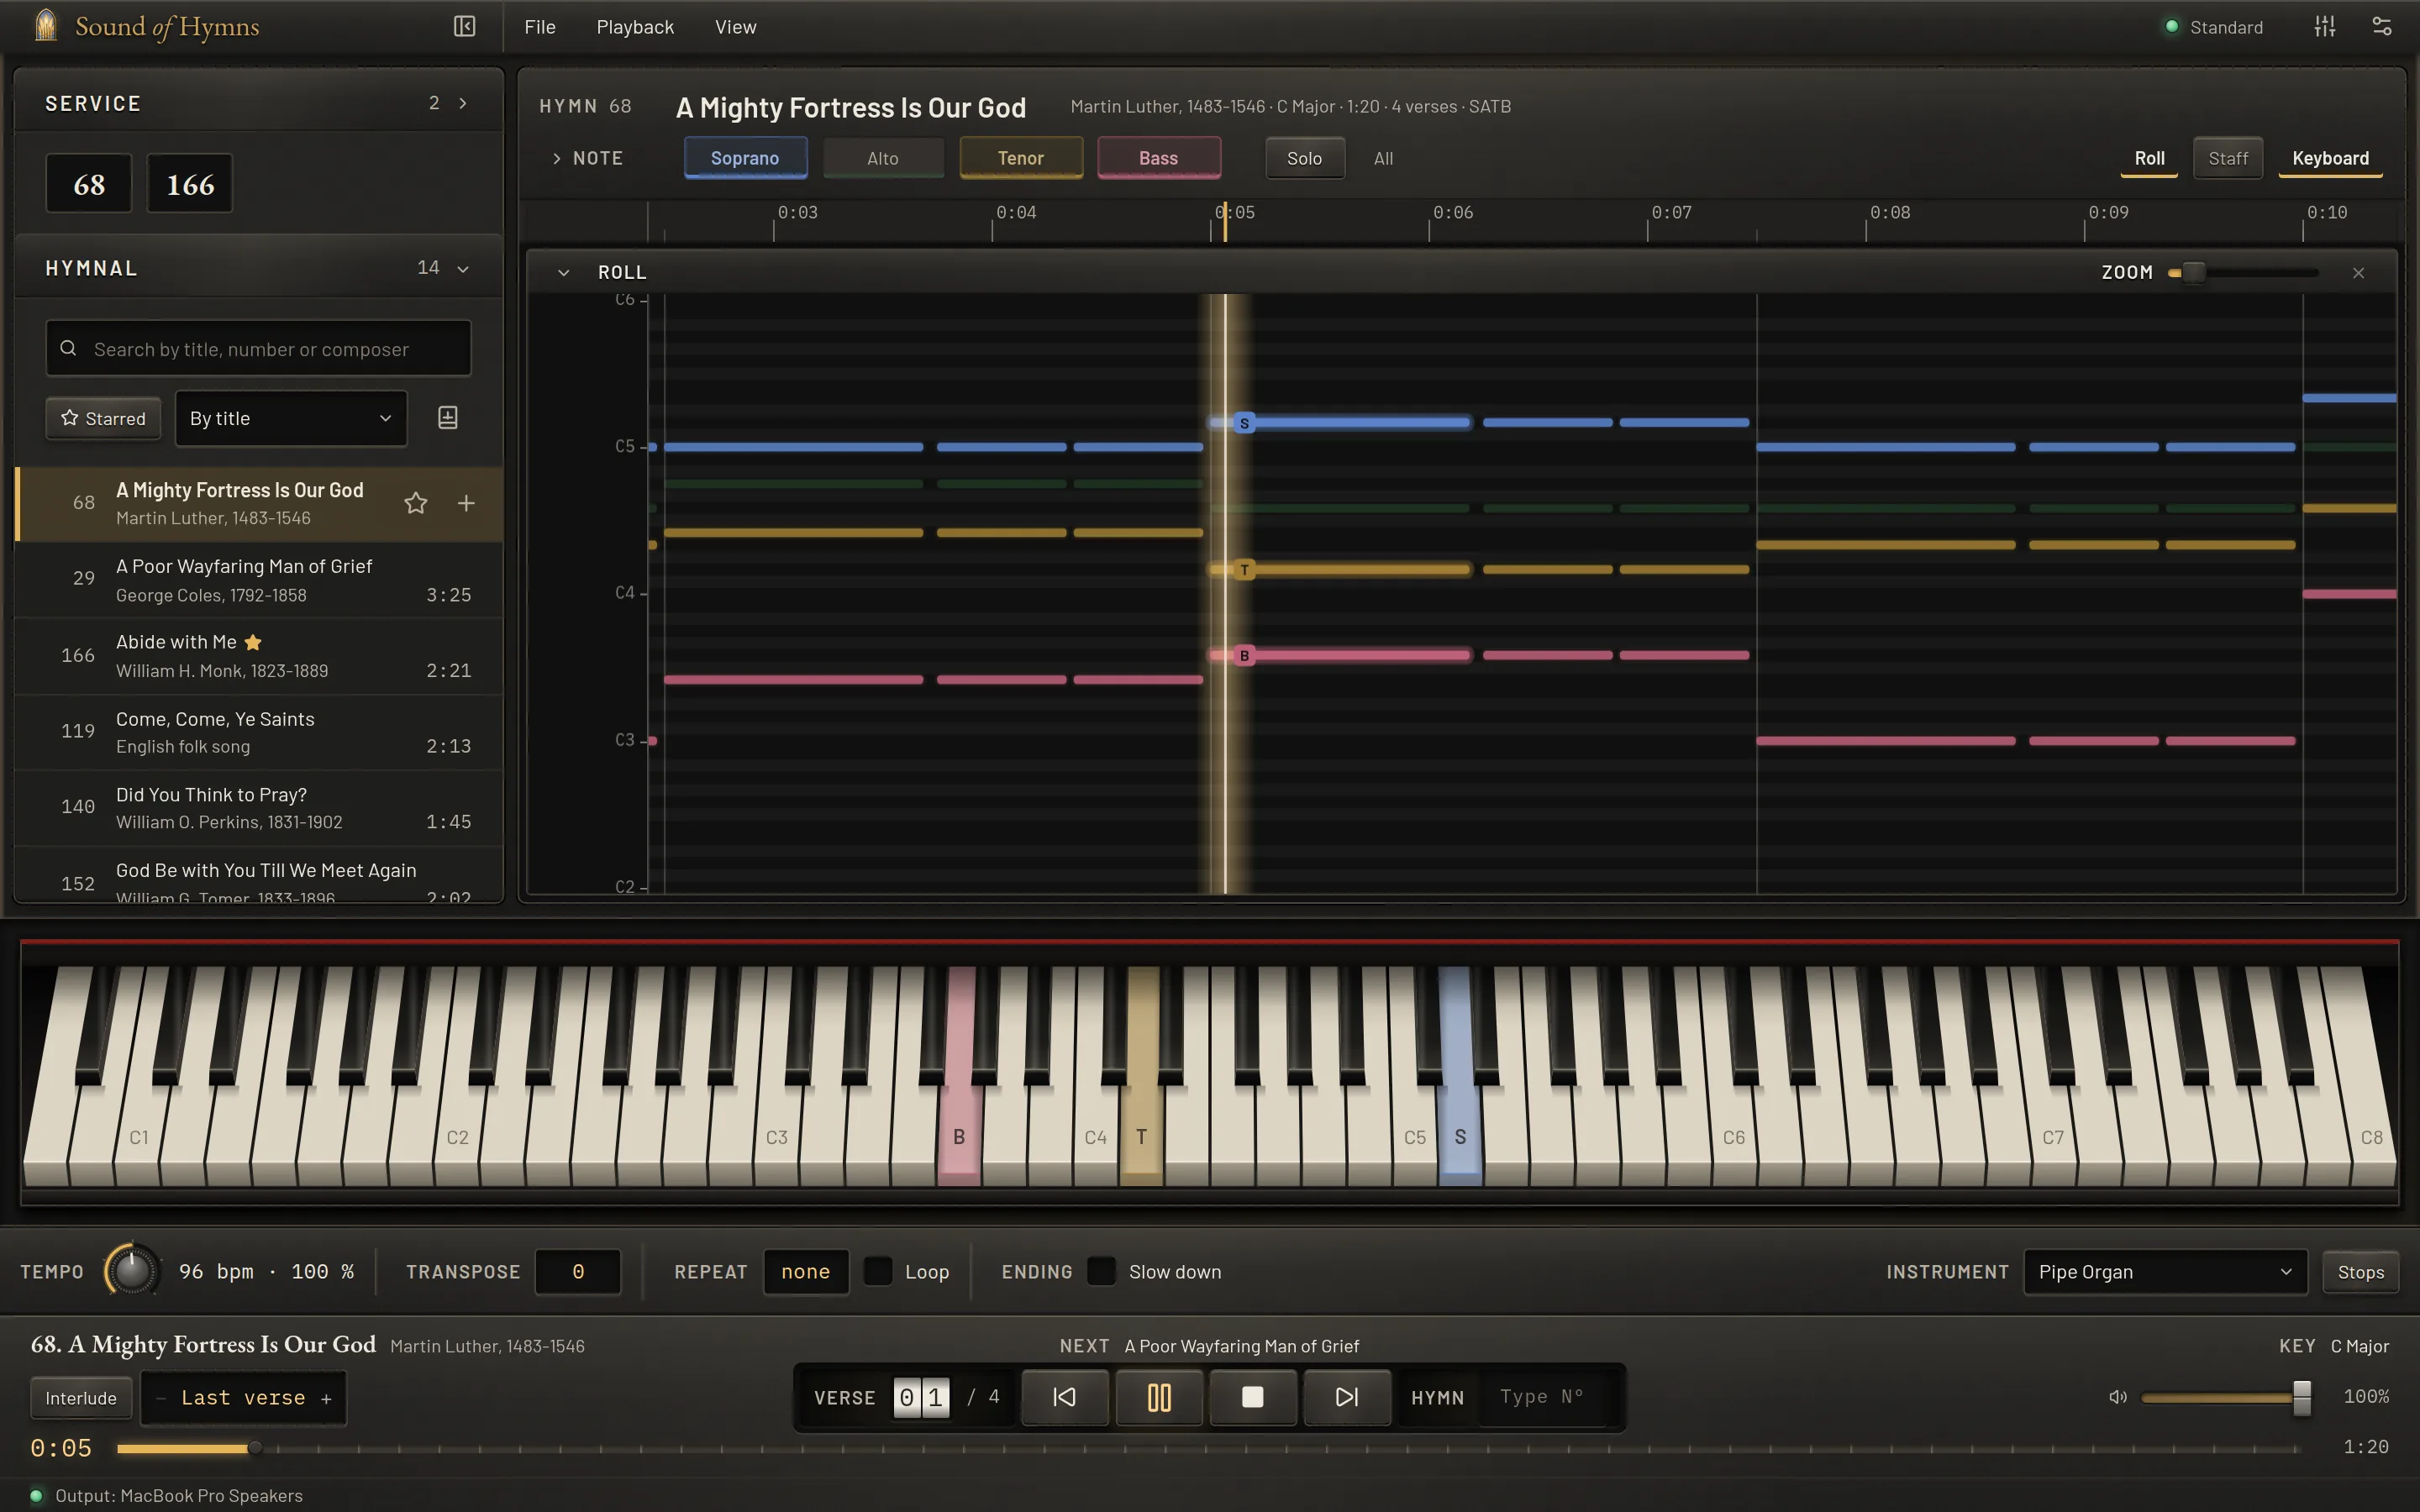The width and height of the screenshot is (2420, 1512).
Task: Check the Loop checkbox
Action: [x=878, y=1271]
